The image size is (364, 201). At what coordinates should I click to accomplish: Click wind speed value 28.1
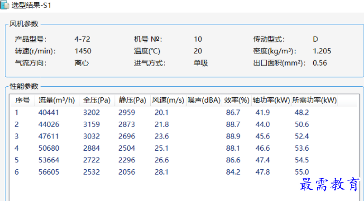click(x=161, y=172)
